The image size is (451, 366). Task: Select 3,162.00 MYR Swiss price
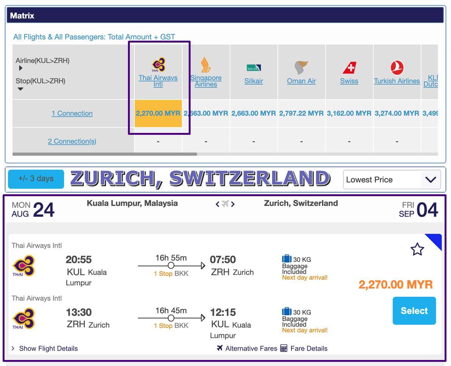click(x=349, y=113)
